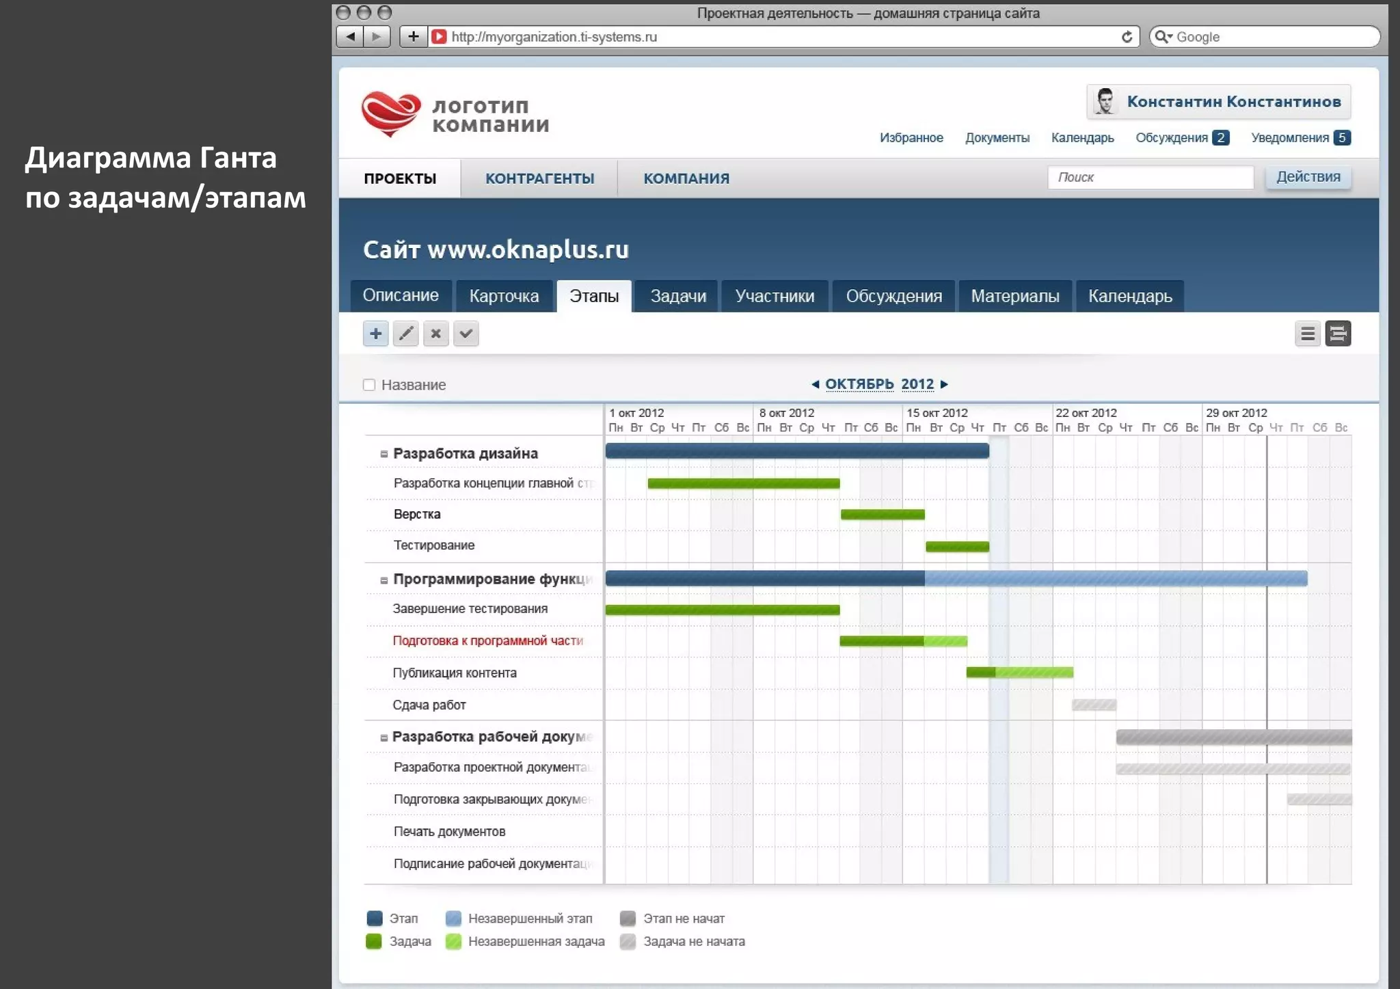Click the browser reload icon
The height and width of the screenshot is (989, 1400).
coord(1127,37)
